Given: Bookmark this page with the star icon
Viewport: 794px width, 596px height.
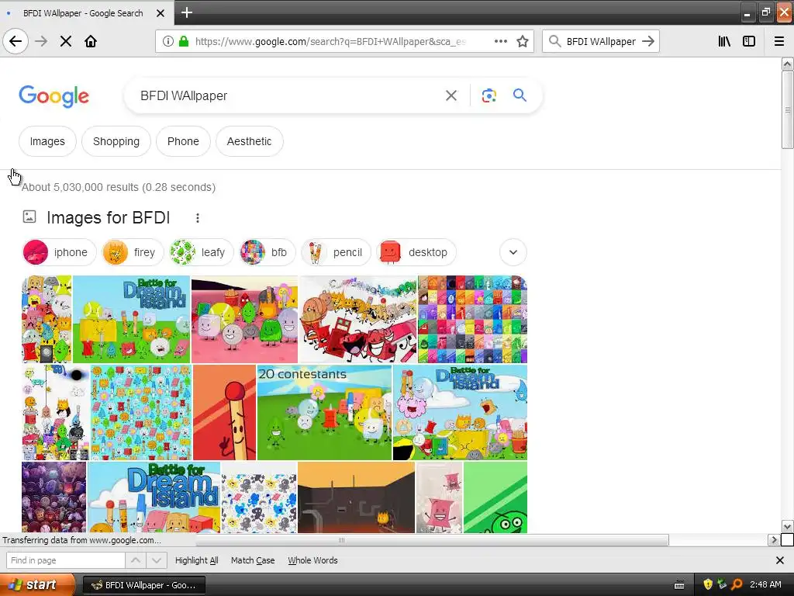Looking at the screenshot, I should [523, 41].
